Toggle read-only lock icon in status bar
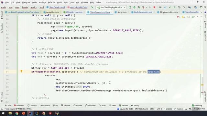Image resolution: width=207 pixels, height=116 pixels. pos(186,109)
